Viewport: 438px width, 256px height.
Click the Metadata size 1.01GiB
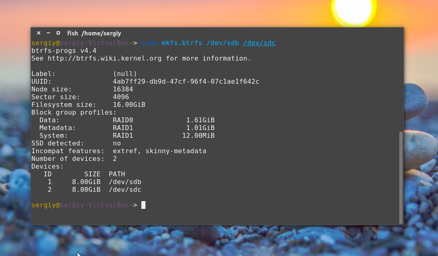tap(200, 128)
